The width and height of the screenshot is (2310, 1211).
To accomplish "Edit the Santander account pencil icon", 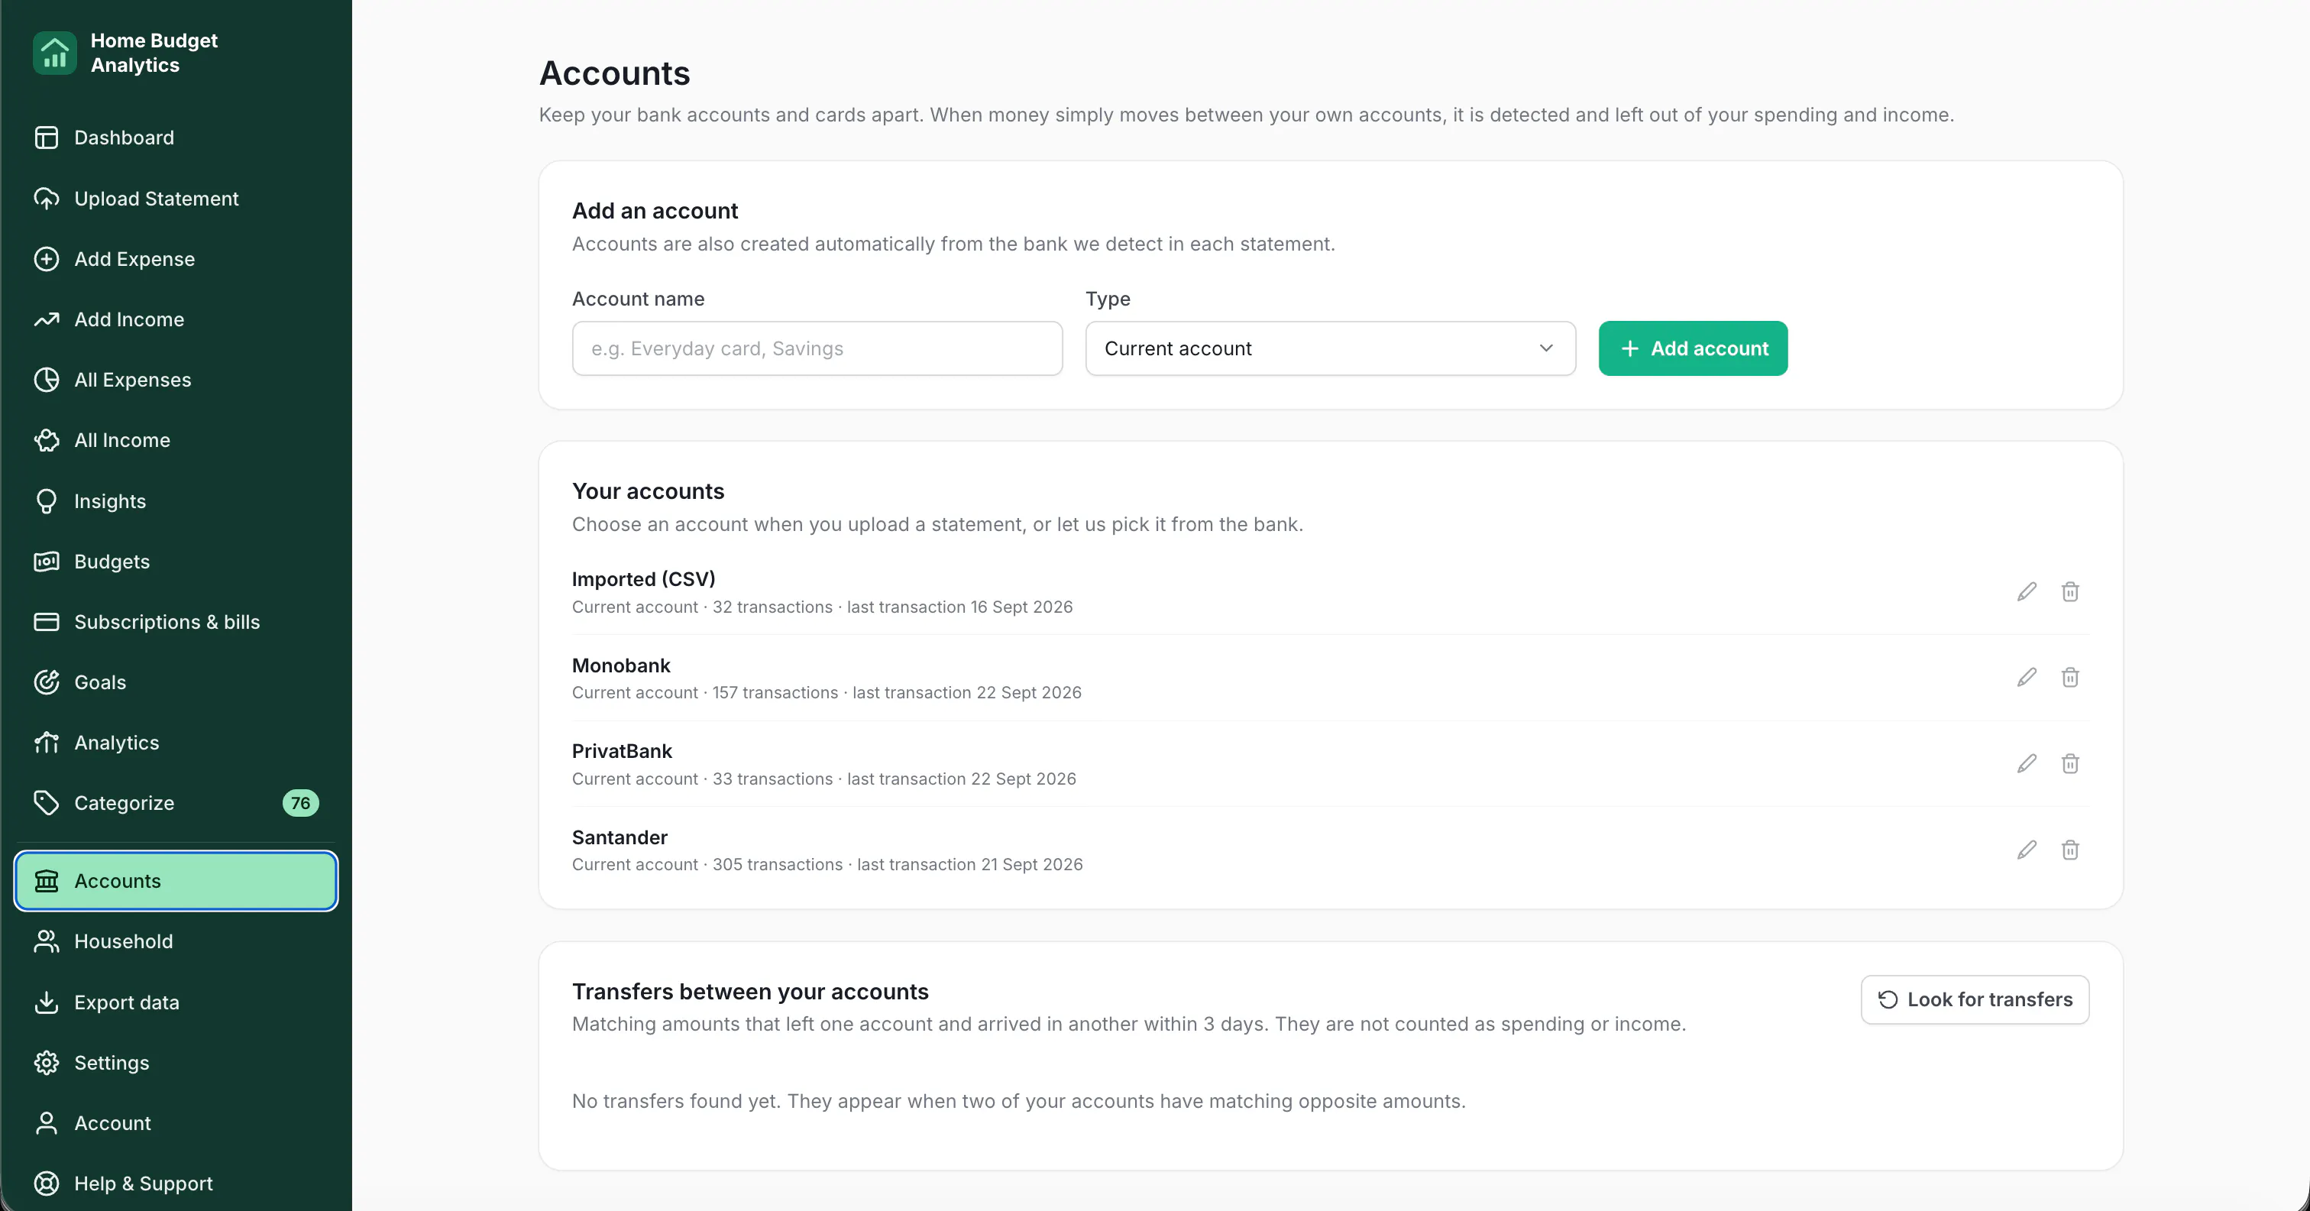I will pyautogui.click(x=2027, y=850).
